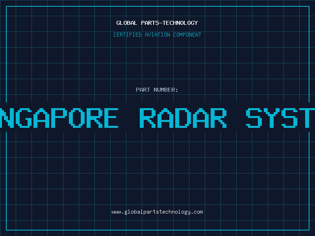315x236 pixels.
Task: Click the word RADAR in scrolling banner
Action: [183, 118]
